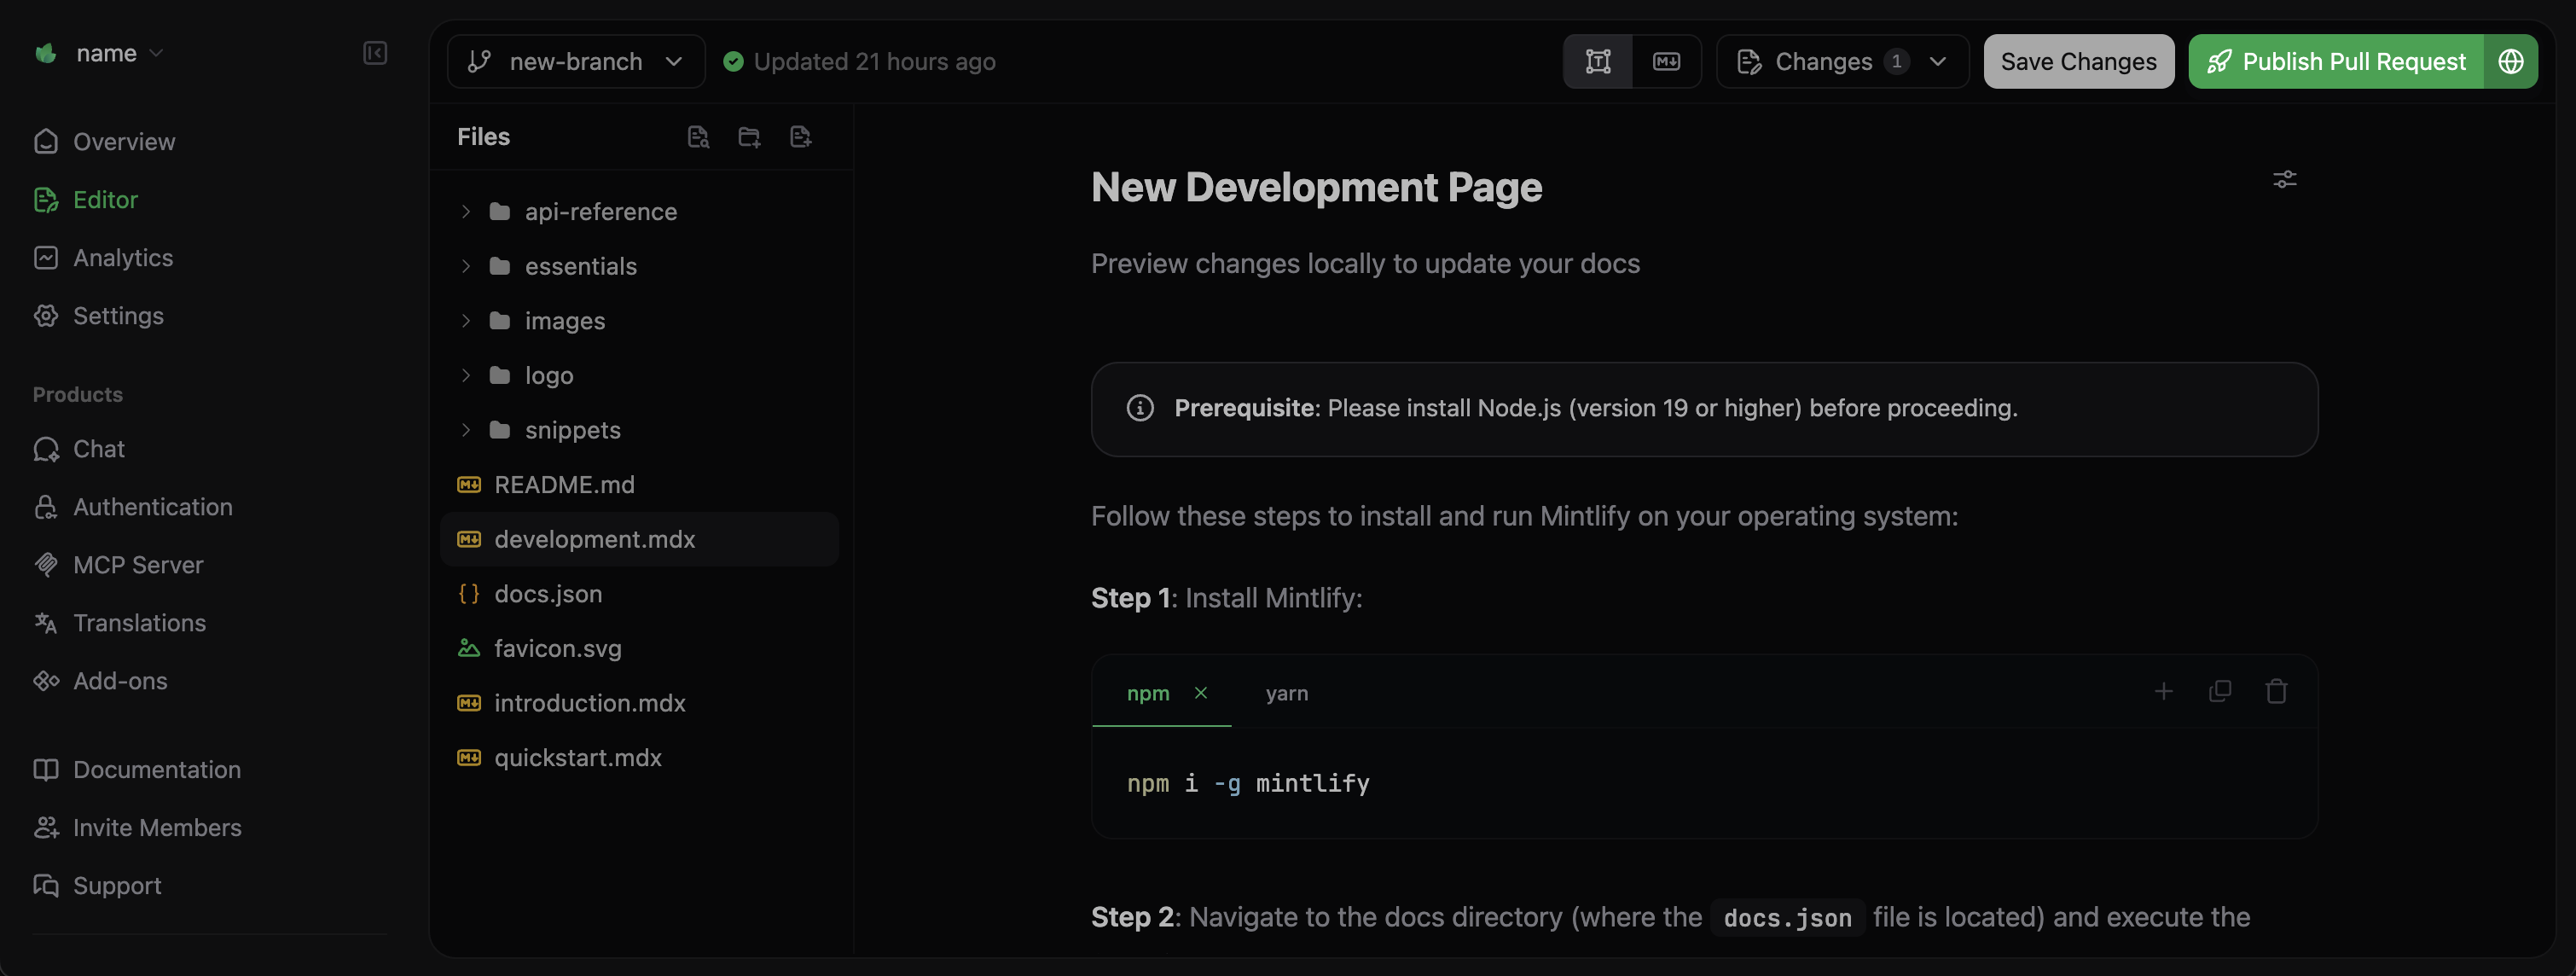Switch to the yarn tab

(1287, 692)
